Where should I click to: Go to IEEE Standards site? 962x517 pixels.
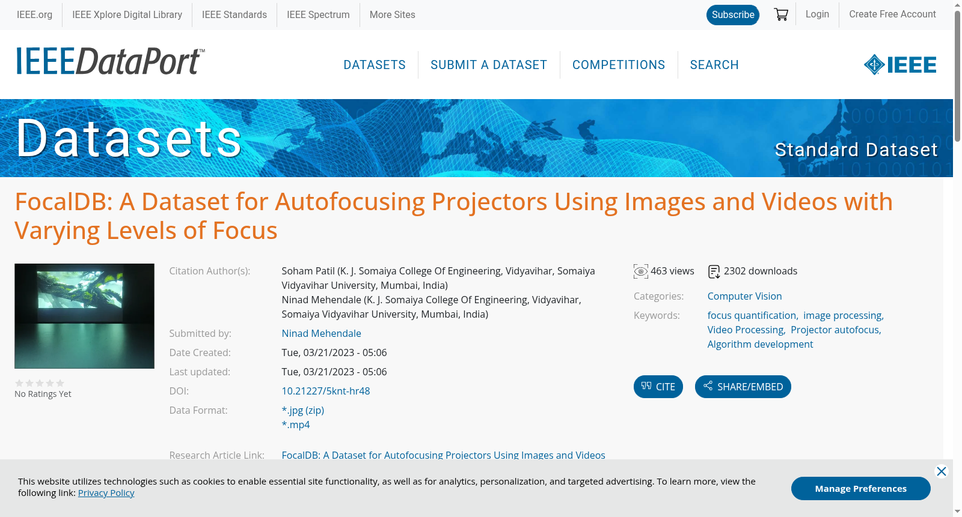coord(234,15)
